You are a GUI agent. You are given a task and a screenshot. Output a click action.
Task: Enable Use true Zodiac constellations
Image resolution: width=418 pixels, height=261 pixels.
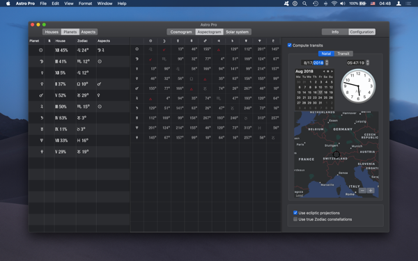point(295,219)
